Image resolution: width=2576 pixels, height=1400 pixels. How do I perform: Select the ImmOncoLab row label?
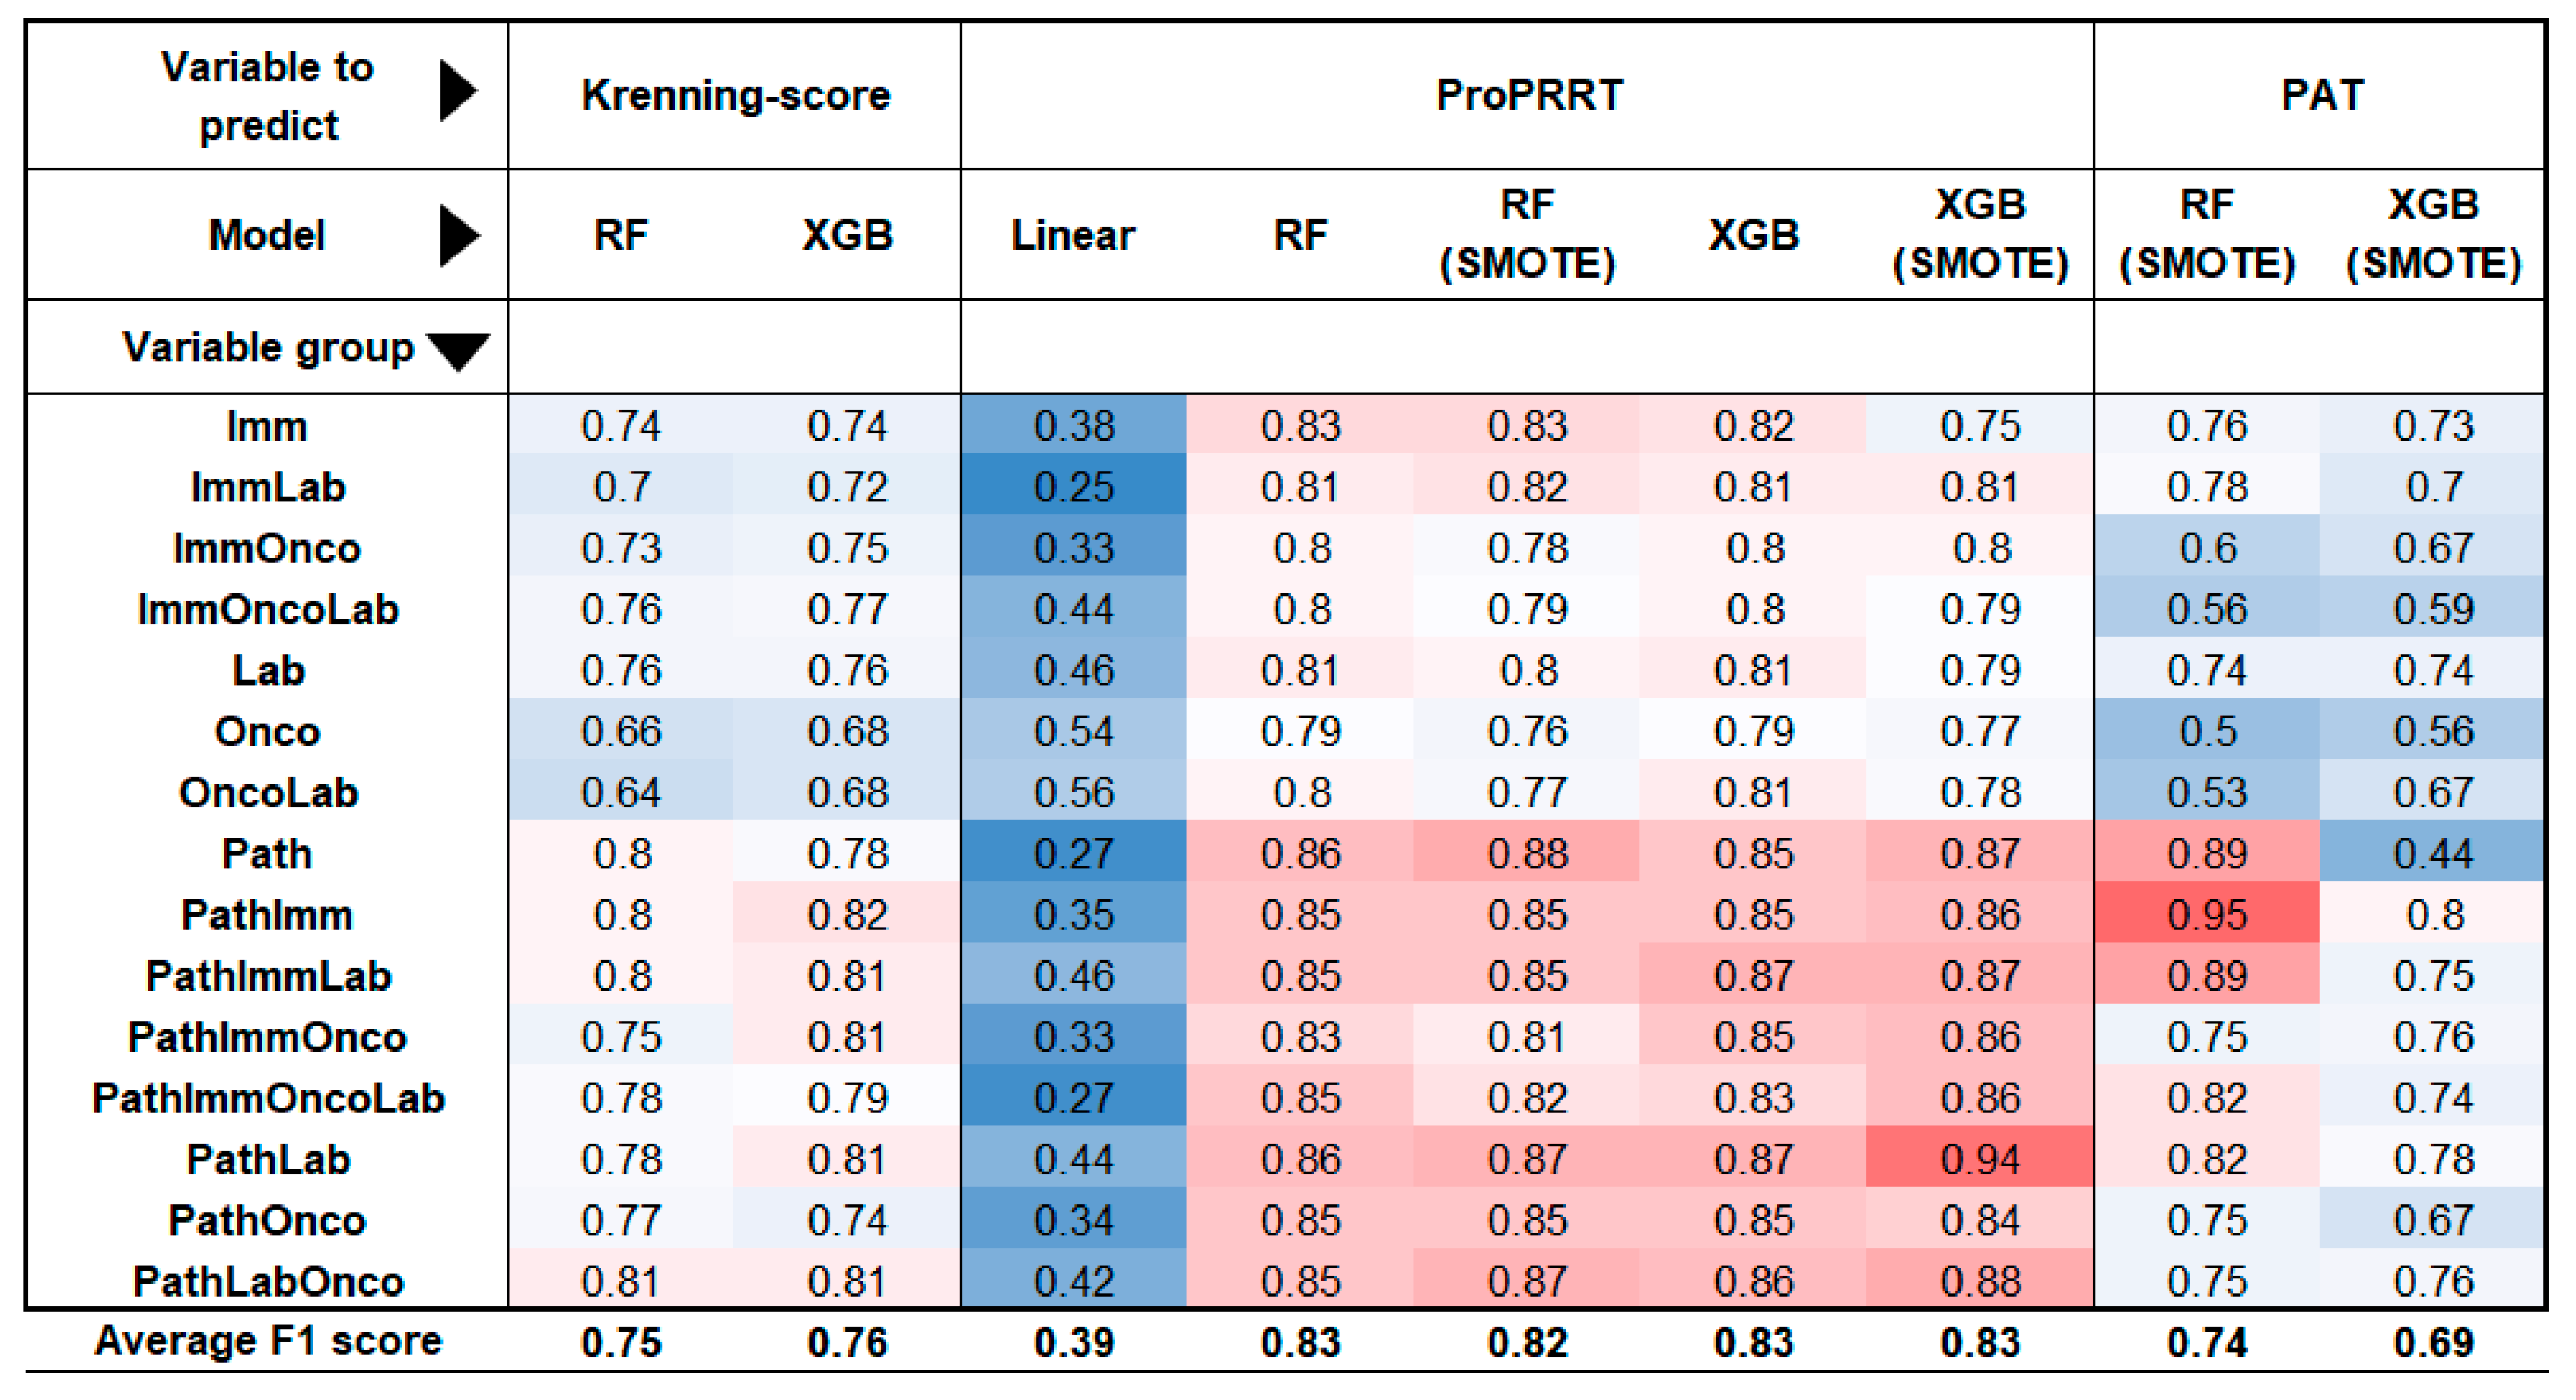click(x=268, y=609)
